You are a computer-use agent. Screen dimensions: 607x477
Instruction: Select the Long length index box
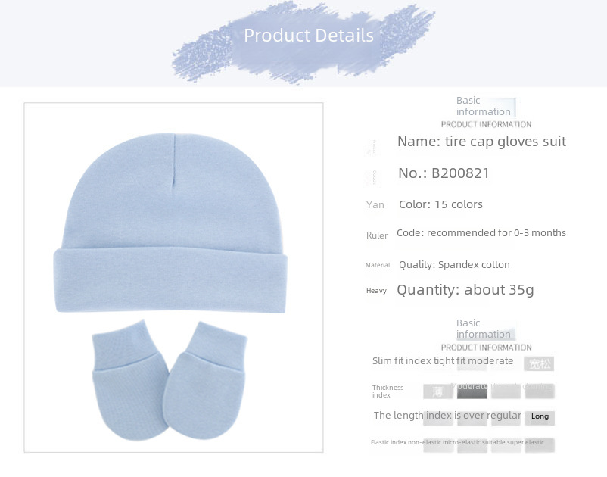pyautogui.click(x=540, y=417)
